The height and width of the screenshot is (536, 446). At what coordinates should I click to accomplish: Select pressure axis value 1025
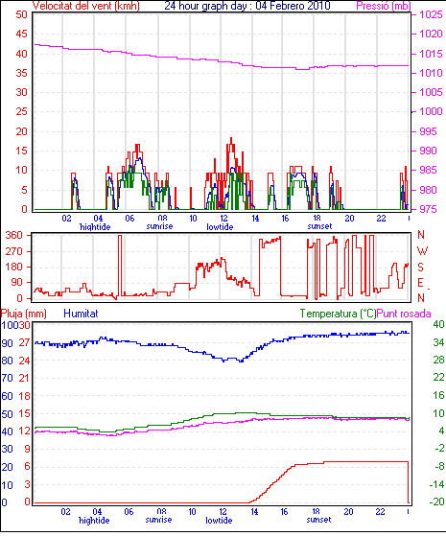point(431,14)
